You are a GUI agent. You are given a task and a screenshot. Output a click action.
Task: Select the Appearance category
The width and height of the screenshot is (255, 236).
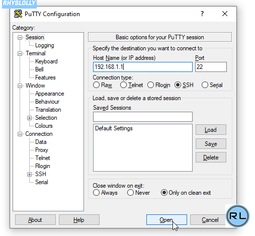click(x=50, y=94)
